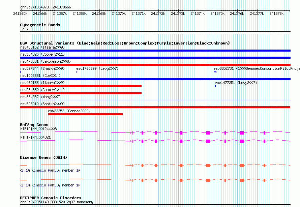Image resolution: width=300 pixels, height=207 pixels.
Task: Open the nsv584820 (Cooper2011) label
Action: [42, 54]
